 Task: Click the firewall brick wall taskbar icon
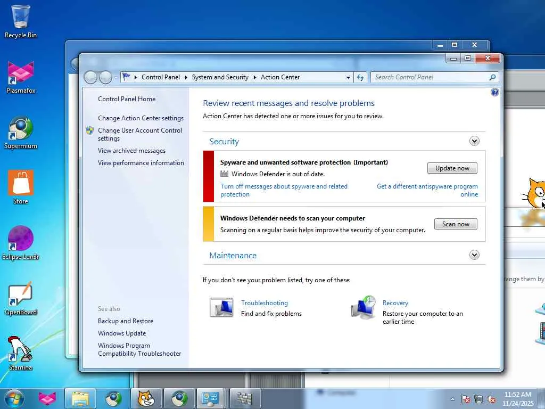[244, 398]
